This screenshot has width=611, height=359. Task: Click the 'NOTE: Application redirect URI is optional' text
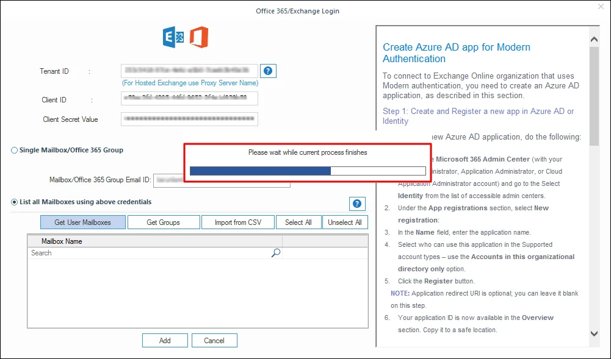click(x=485, y=299)
